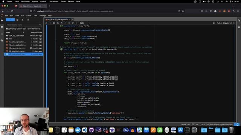241x135 pixels.
Task: Click the Ln 17, Col 1 status item
Action: (x=200, y=124)
